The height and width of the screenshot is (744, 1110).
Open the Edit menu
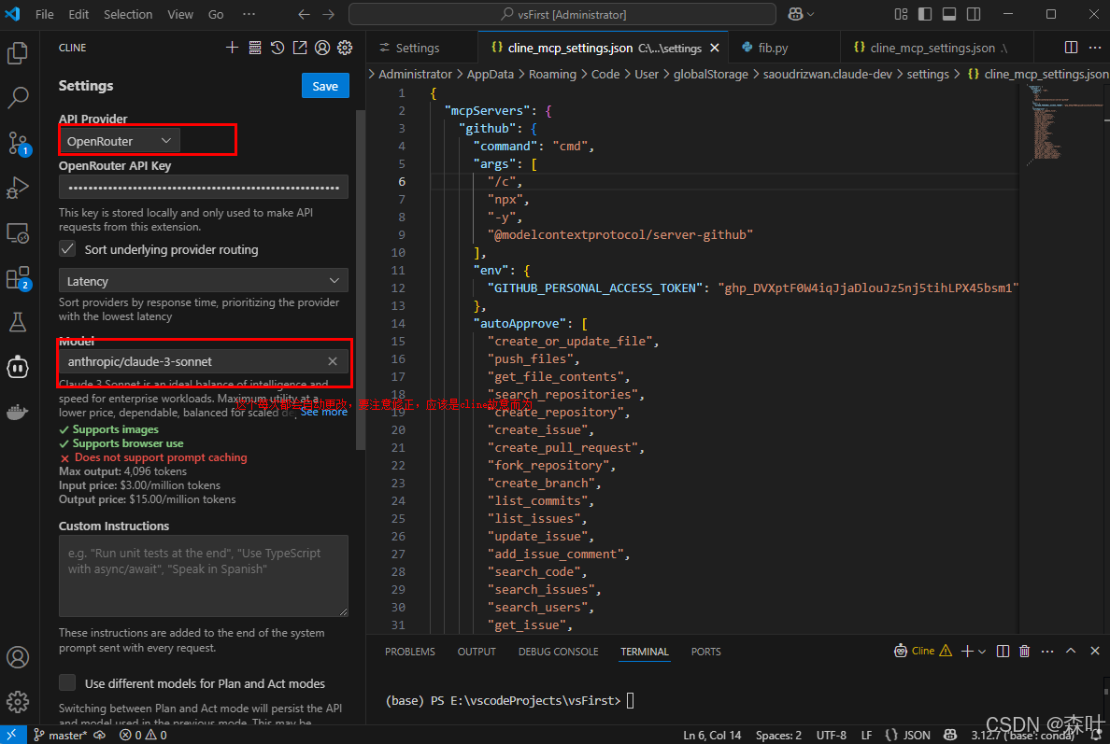78,14
